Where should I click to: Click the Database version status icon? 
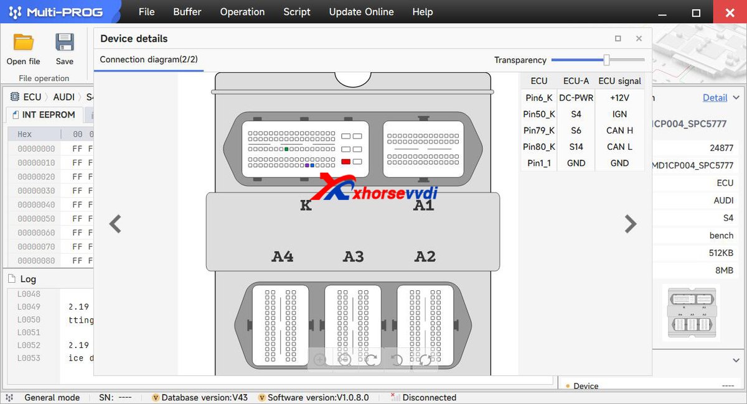pos(156,398)
